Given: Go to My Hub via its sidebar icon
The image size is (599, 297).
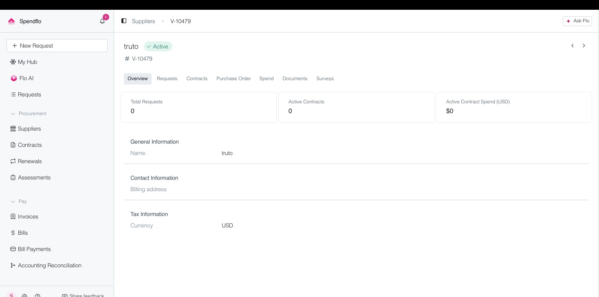Looking at the screenshot, I should coord(13,62).
